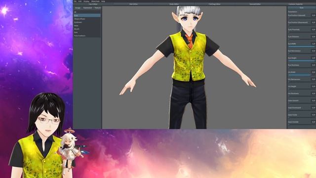Open the Help menu
This screenshot has height=178, width=316.
tap(103, 1)
